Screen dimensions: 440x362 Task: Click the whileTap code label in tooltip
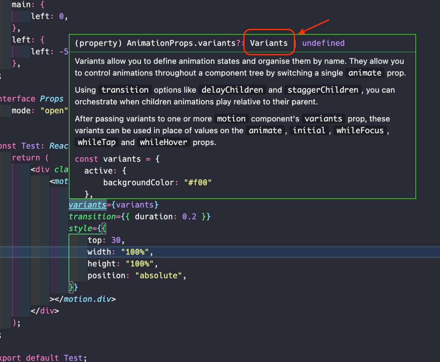click(97, 142)
